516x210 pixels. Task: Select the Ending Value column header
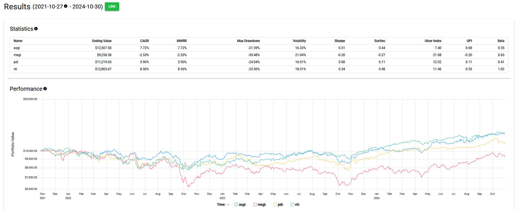click(102, 41)
